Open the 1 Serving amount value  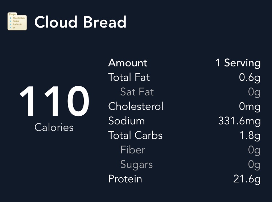238,63
